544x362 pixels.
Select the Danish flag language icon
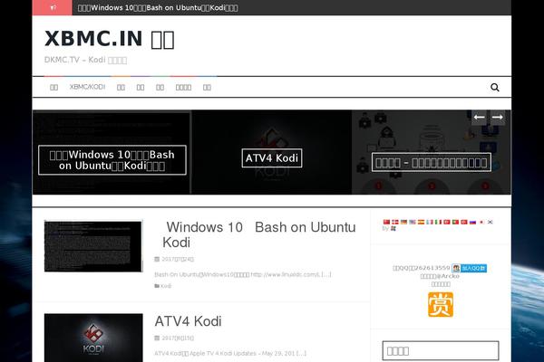pyautogui.click(x=395, y=222)
